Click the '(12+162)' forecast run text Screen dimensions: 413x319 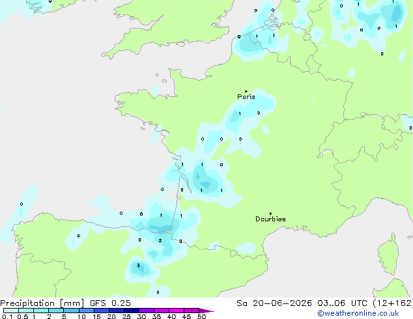click(393, 303)
